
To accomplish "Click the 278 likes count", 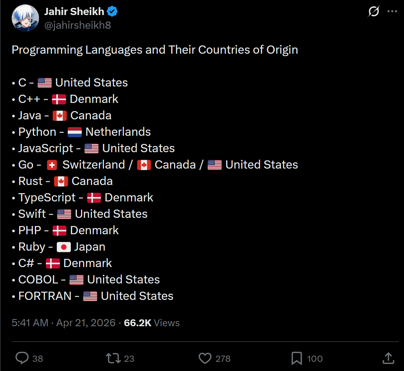I will tap(223, 359).
